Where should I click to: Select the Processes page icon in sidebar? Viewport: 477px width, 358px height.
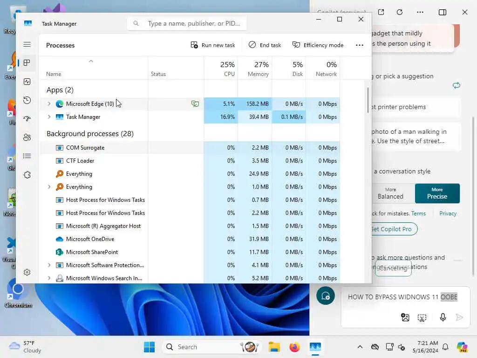coord(27,63)
